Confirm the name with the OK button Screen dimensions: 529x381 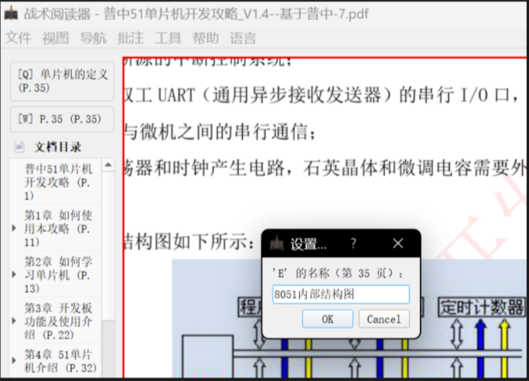tap(327, 318)
